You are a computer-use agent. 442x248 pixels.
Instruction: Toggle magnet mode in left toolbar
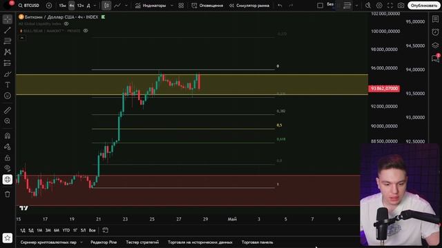[x=8, y=136]
